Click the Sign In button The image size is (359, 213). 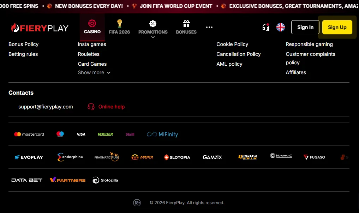(305, 27)
